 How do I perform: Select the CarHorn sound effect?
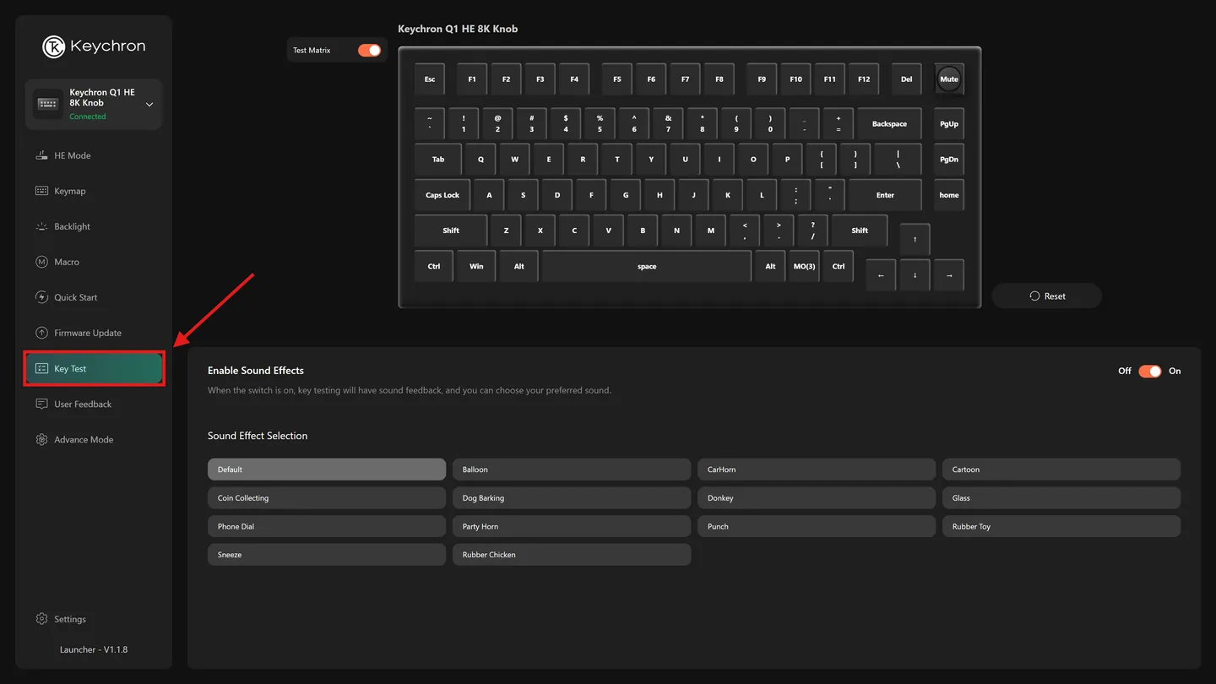tap(817, 470)
